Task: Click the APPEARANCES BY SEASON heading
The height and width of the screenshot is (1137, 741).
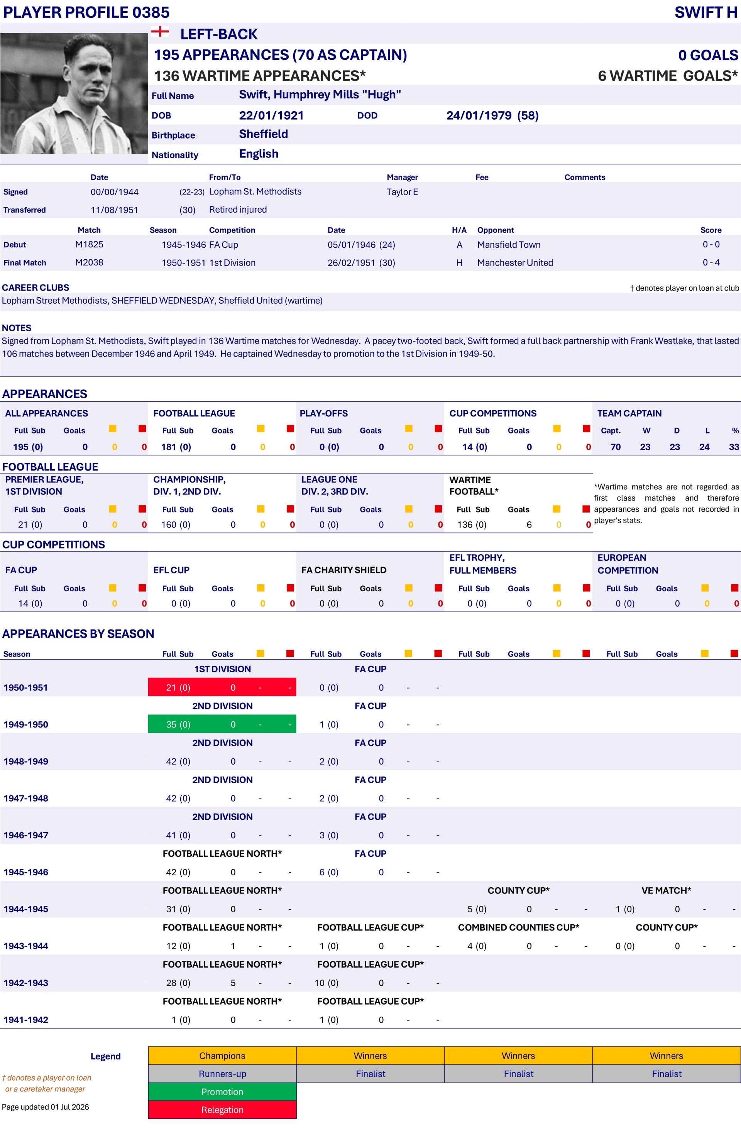Action: [x=78, y=633]
